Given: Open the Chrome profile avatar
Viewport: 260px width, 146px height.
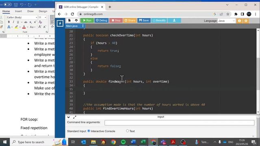Looking at the screenshot, I should click(x=249, y=14).
